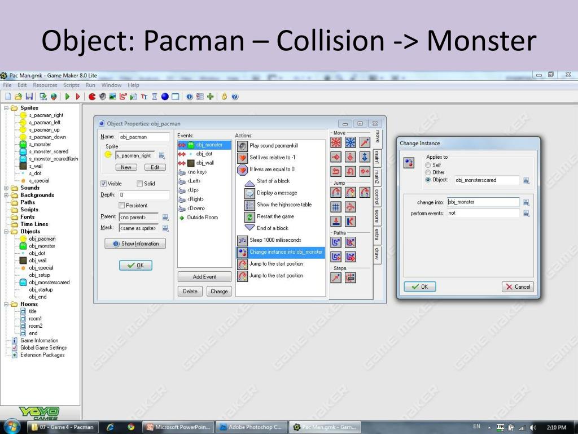
Task: Open PowerPoint from the Windows taskbar
Action: coord(178,427)
